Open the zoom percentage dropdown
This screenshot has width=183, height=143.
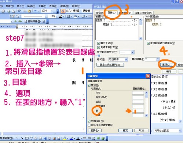(x=52, y=11)
